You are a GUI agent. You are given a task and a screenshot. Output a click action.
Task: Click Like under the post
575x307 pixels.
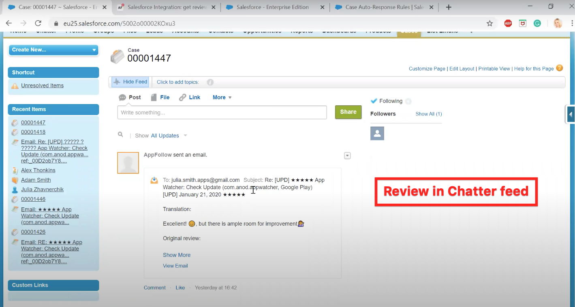coord(180,288)
